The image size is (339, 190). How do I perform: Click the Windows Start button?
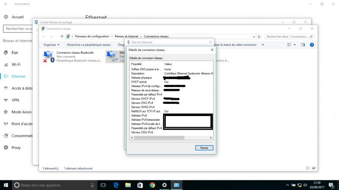pos(6,185)
